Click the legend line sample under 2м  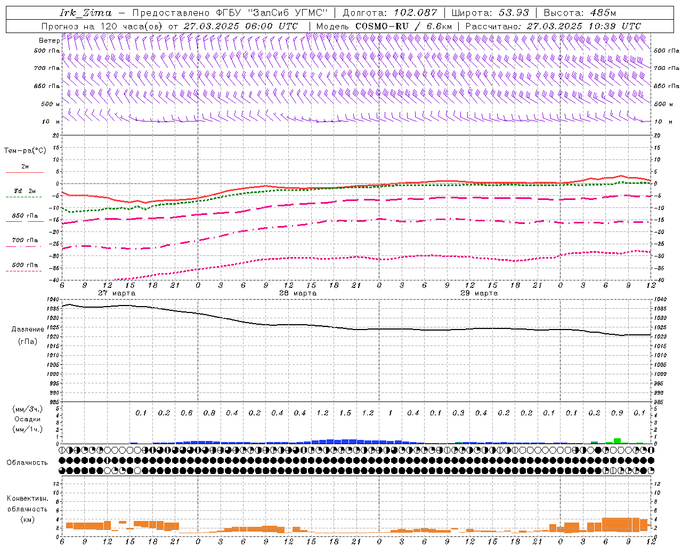coord(25,172)
